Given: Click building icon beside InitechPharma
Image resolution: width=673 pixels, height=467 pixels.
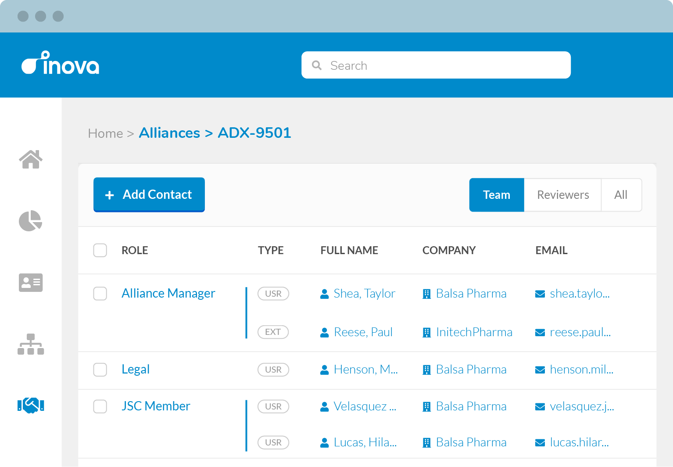Looking at the screenshot, I should pos(426,333).
